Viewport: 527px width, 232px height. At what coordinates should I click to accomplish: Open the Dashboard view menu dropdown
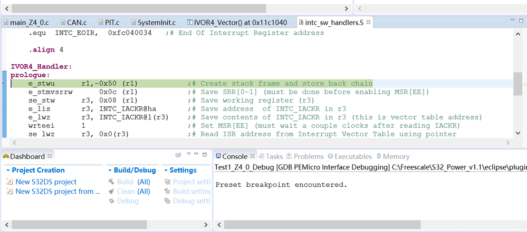189,155
